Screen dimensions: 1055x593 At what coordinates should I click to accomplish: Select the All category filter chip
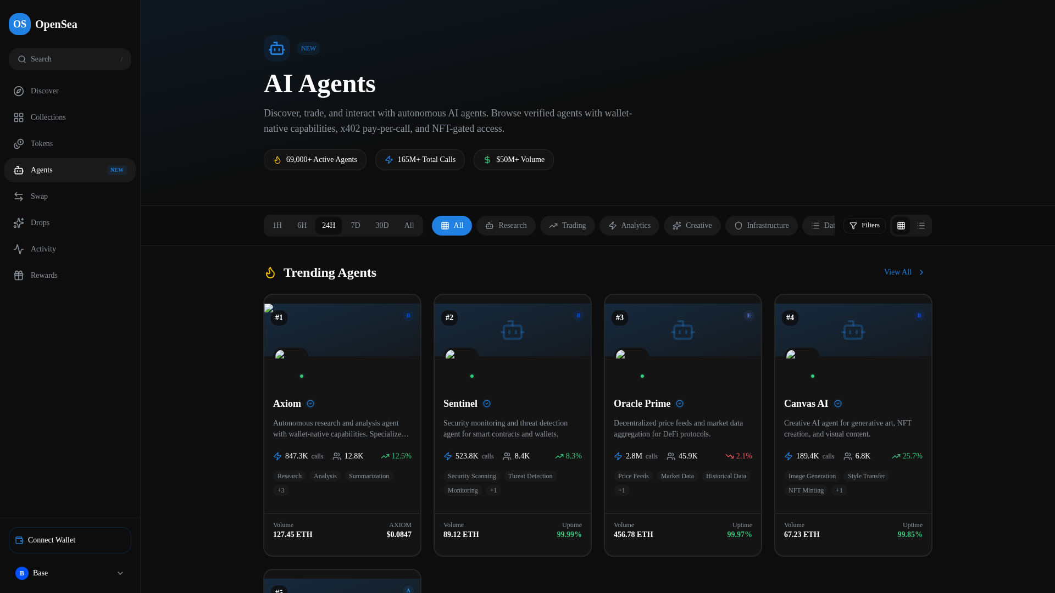pyautogui.click(x=452, y=226)
